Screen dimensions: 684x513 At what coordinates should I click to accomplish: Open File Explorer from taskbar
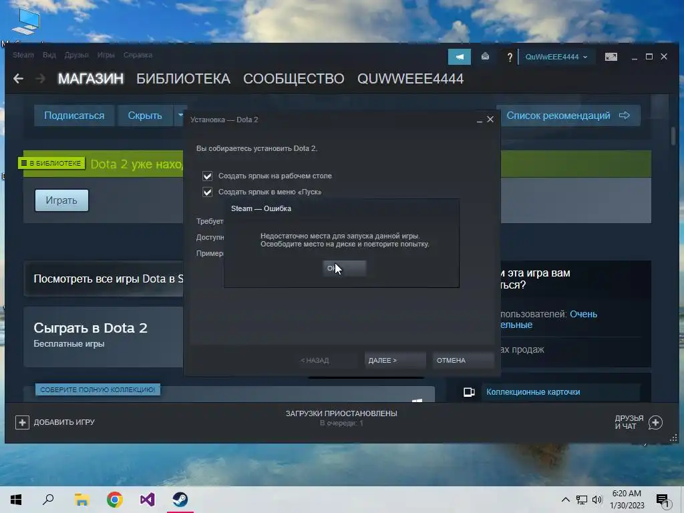[81, 500]
